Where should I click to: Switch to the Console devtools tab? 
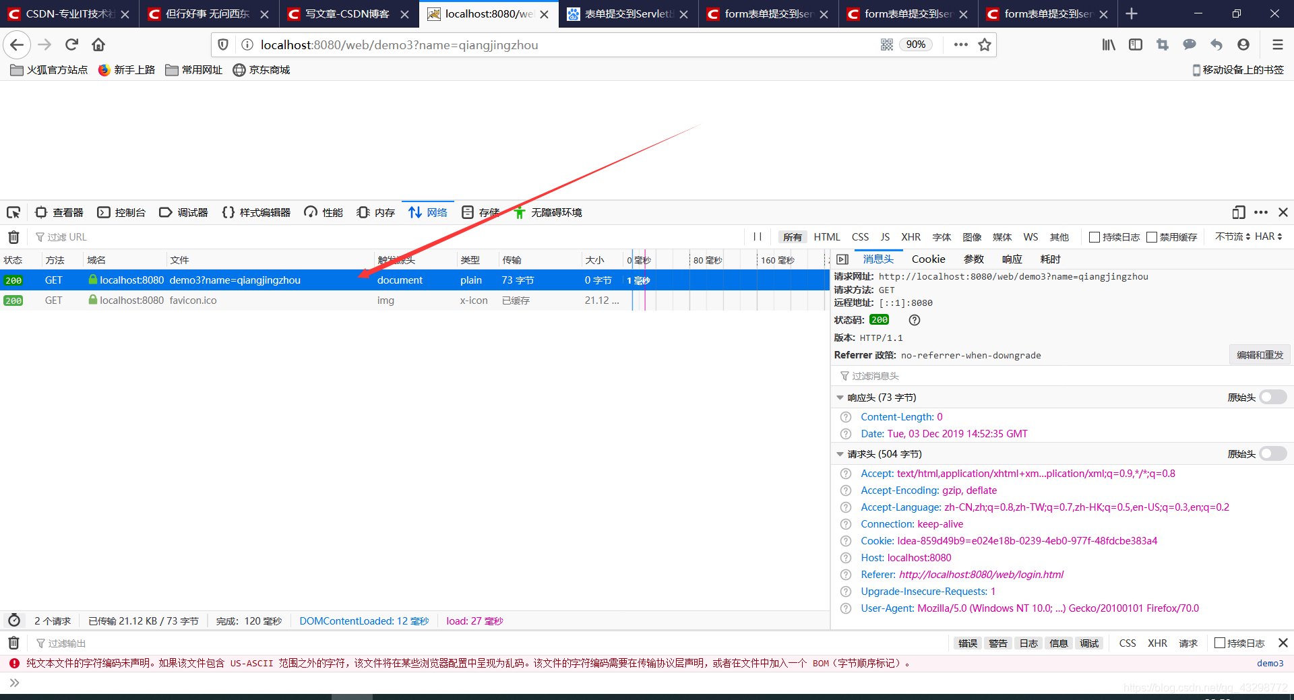pos(121,212)
